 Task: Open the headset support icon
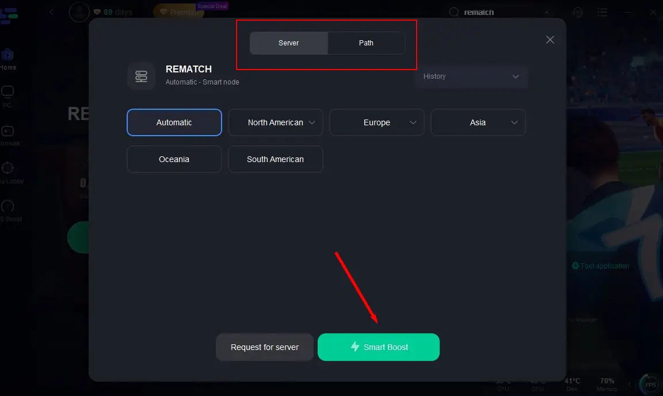[x=577, y=12]
